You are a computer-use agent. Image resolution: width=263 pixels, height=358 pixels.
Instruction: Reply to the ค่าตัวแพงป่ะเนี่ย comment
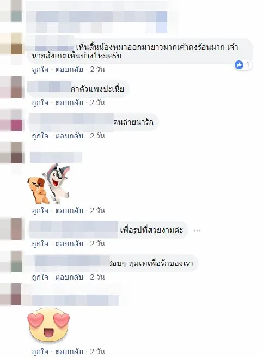pos(69,103)
